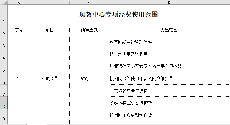Select column B header
The height and width of the screenshot is (125, 230).
50,2
